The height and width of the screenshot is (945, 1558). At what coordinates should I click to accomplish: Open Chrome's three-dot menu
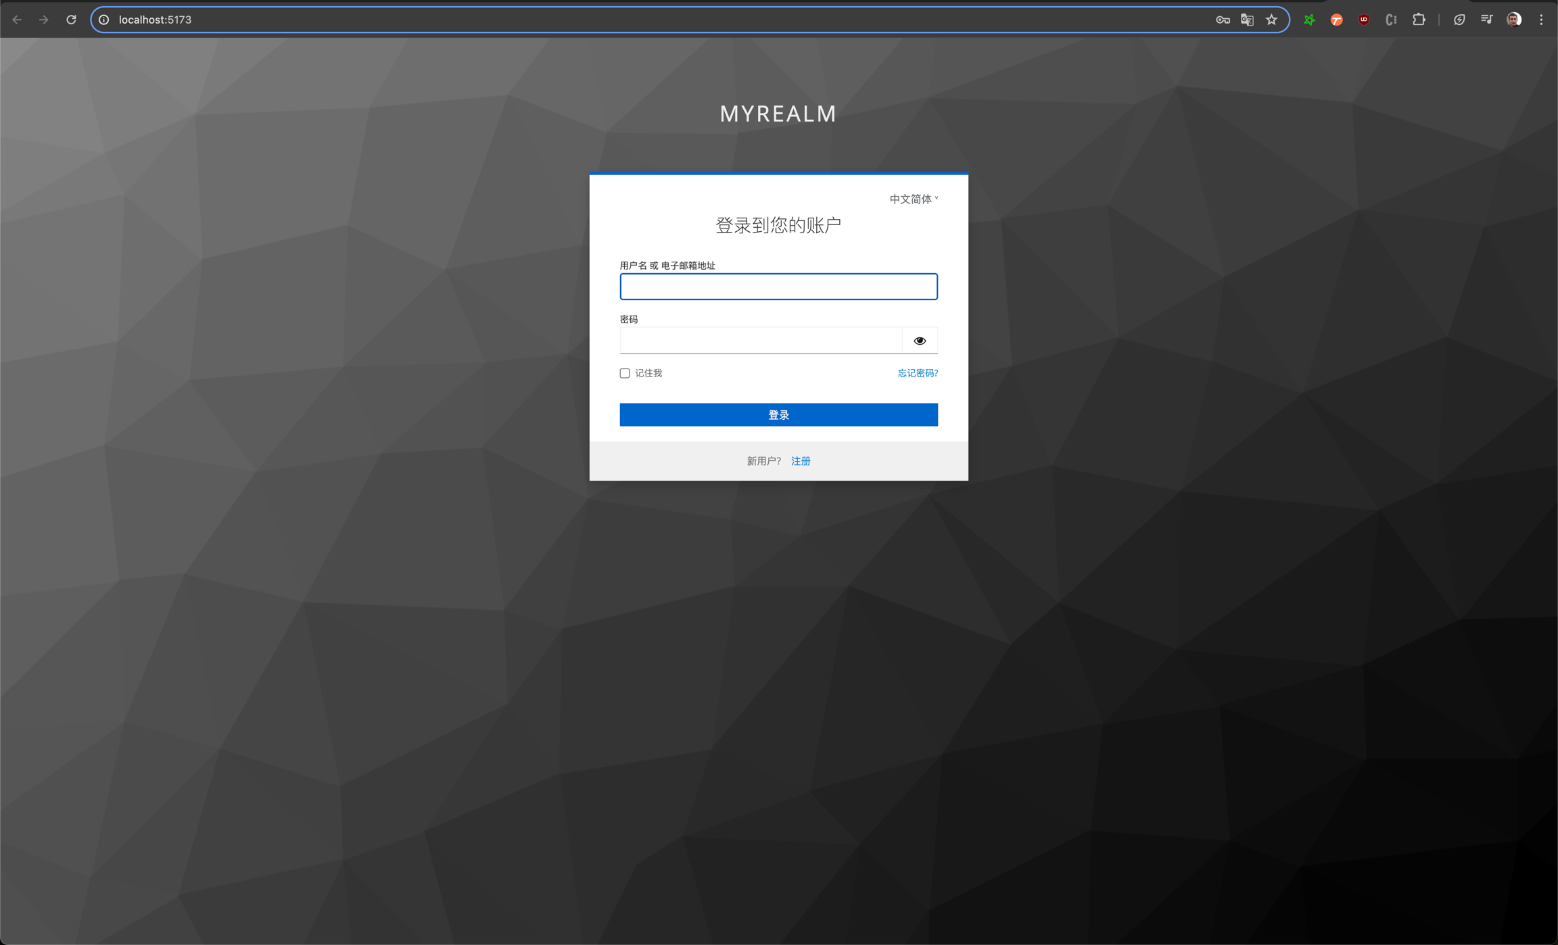[x=1541, y=20]
